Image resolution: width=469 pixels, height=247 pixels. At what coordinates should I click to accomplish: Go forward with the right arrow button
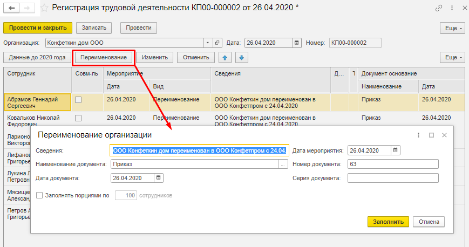pyautogui.click(x=27, y=8)
